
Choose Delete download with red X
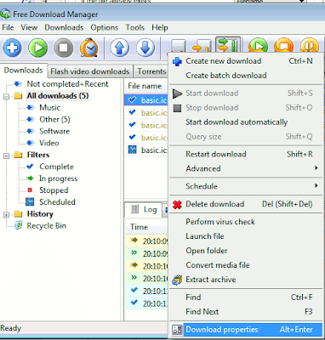point(246,204)
